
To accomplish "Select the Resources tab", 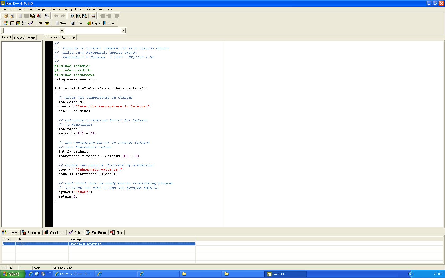I will [x=32, y=232].
